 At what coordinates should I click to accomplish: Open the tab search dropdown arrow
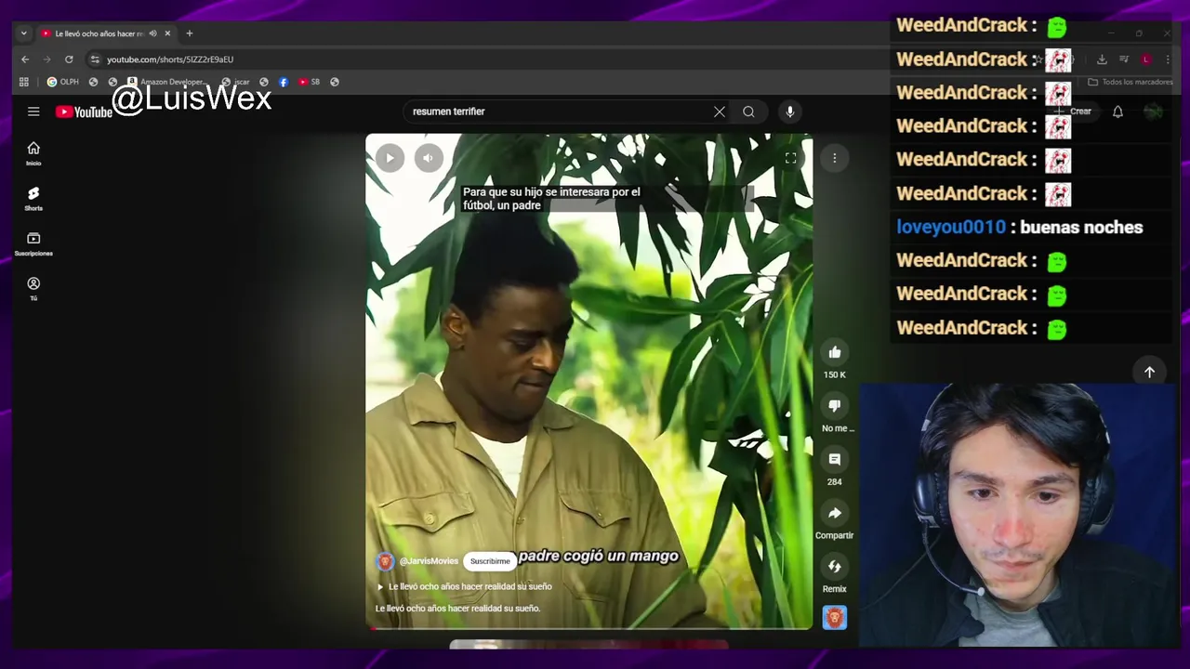pyautogui.click(x=23, y=33)
